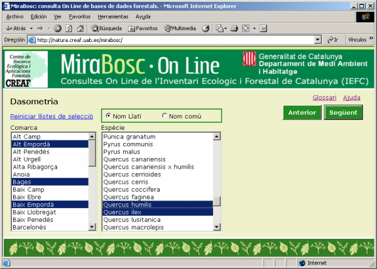The width and height of the screenshot is (377, 269).
Task: Click the Generalitat de Catalunya emblem
Action: (x=249, y=58)
